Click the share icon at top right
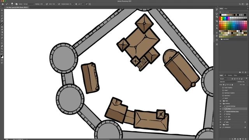 pyautogui.click(x=247, y=4)
